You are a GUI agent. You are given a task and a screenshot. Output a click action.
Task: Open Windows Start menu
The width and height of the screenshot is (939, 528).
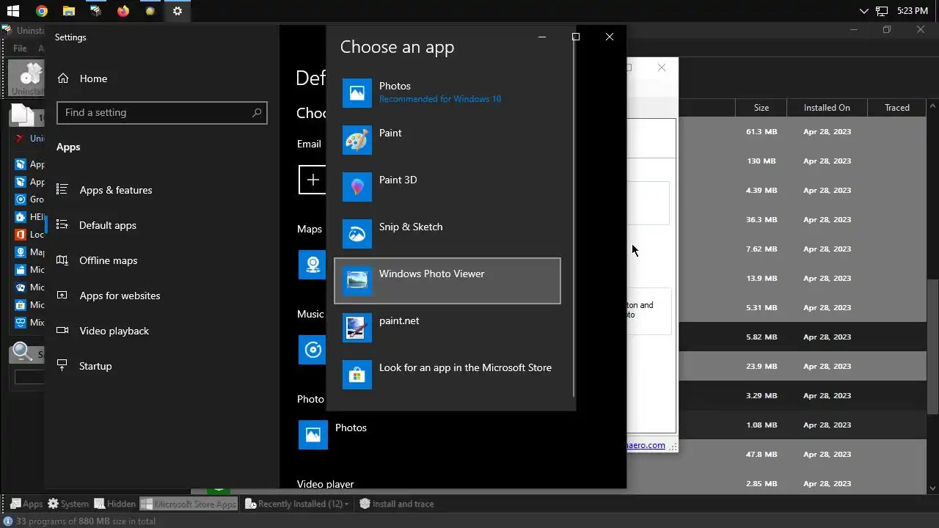[12, 11]
